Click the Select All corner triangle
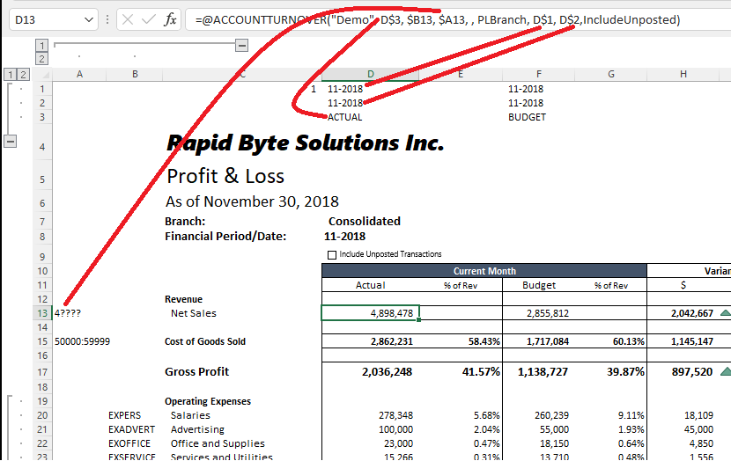Image resolution: width=731 pixels, height=461 pixels. (46, 76)
